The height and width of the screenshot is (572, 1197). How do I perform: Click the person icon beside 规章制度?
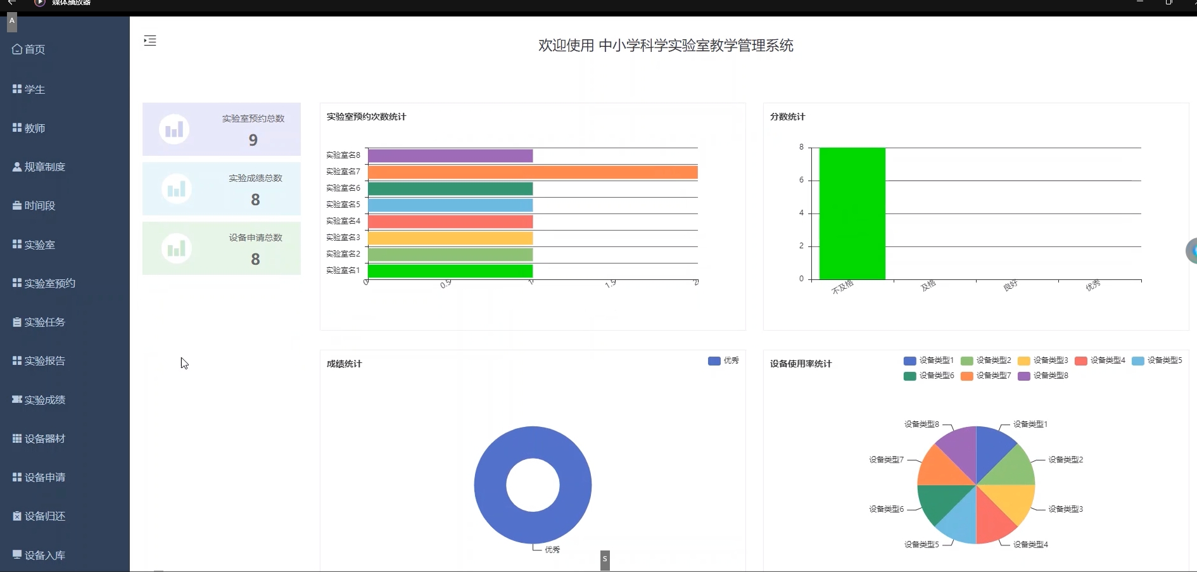point(17,167)
